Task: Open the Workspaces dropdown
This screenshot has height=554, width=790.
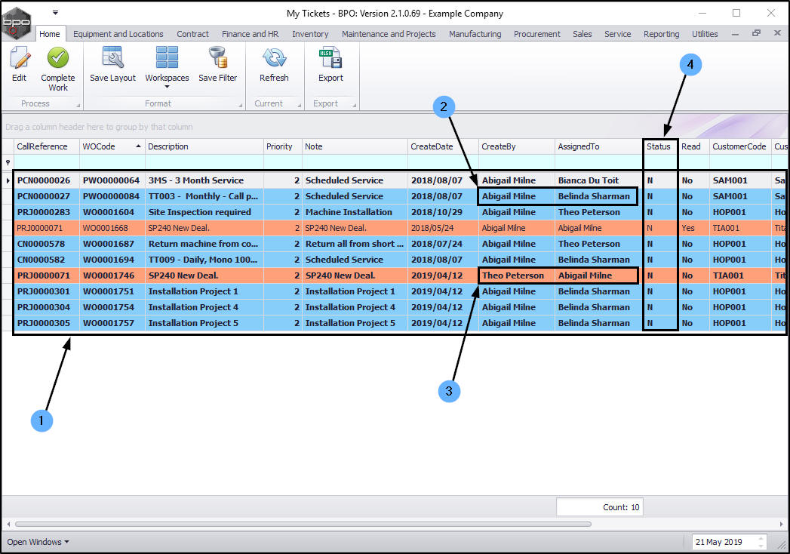Action: pyautogui.click(x=167, y=67)
